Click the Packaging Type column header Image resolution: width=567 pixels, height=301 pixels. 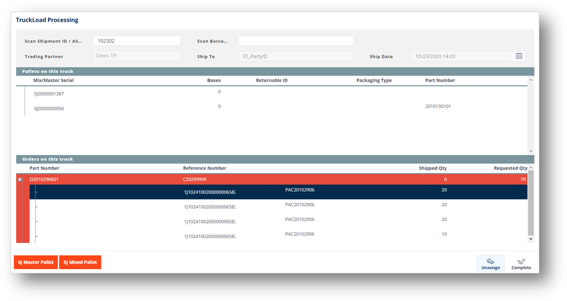coord(374,80)
